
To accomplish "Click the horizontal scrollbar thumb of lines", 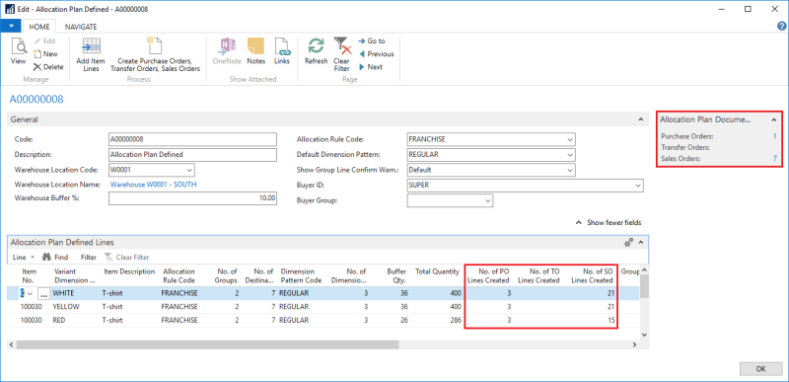I will [x=207, y=344].
